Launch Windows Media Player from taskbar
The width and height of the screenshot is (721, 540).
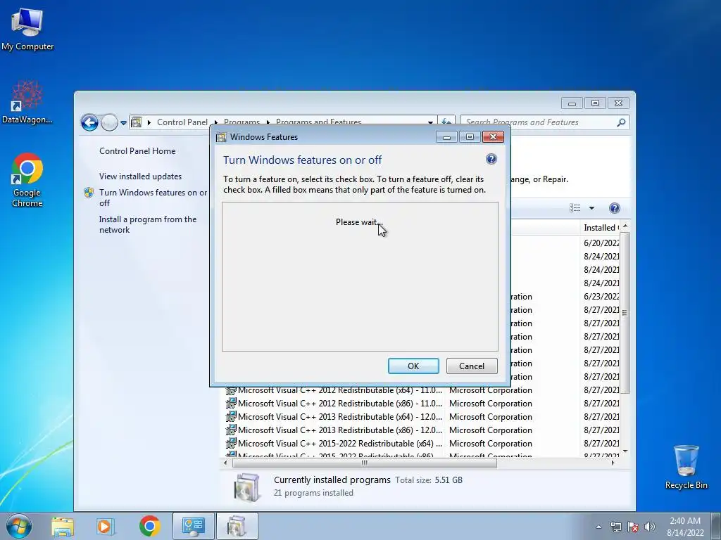(105, 526)
